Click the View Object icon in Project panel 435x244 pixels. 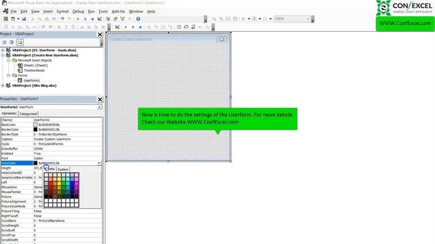click(x=12, y=42)
